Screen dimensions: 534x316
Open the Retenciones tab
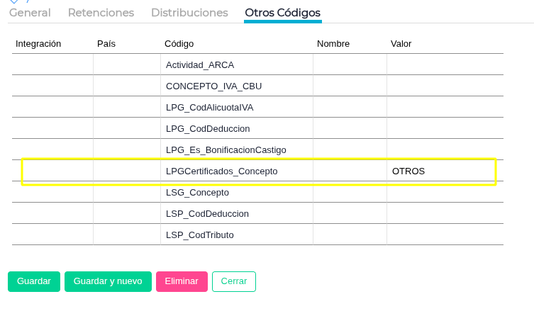pos(101,13)
